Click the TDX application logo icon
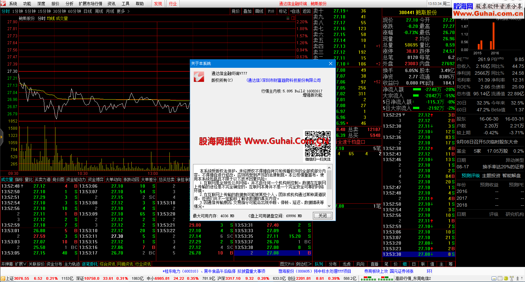 [4, 4]
